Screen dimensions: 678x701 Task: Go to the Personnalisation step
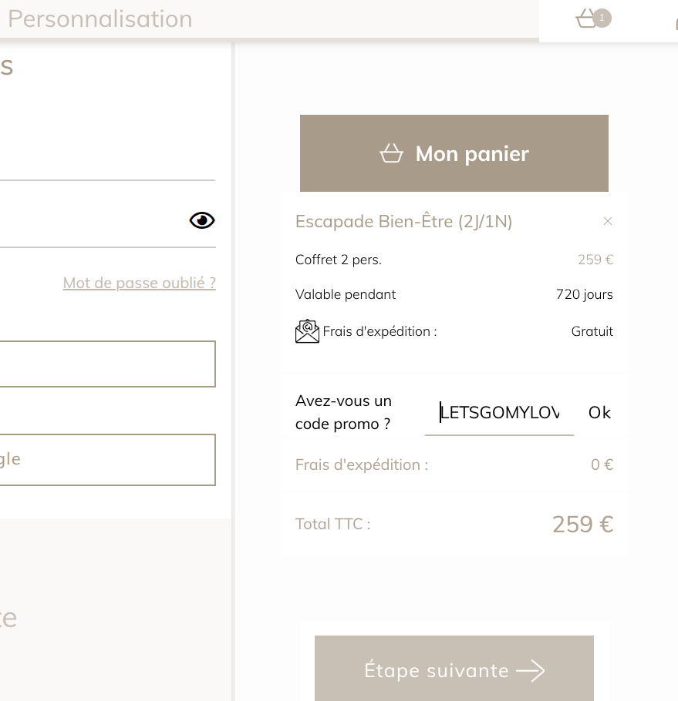coord(100,19)
